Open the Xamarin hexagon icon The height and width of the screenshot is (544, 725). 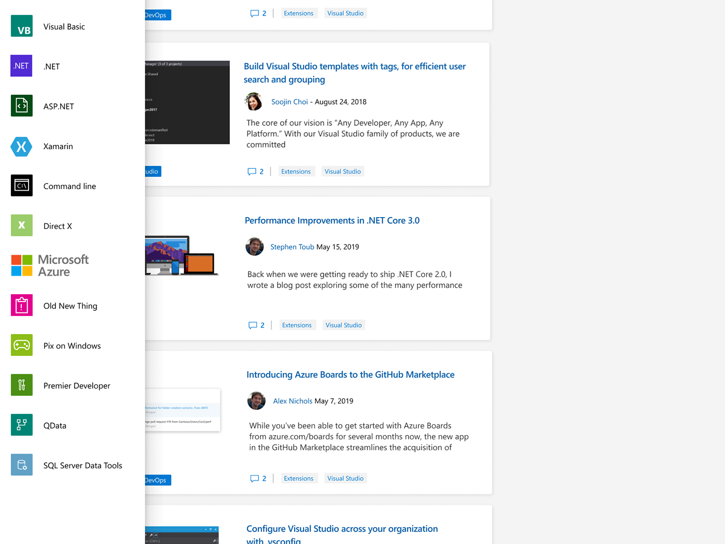22,146
